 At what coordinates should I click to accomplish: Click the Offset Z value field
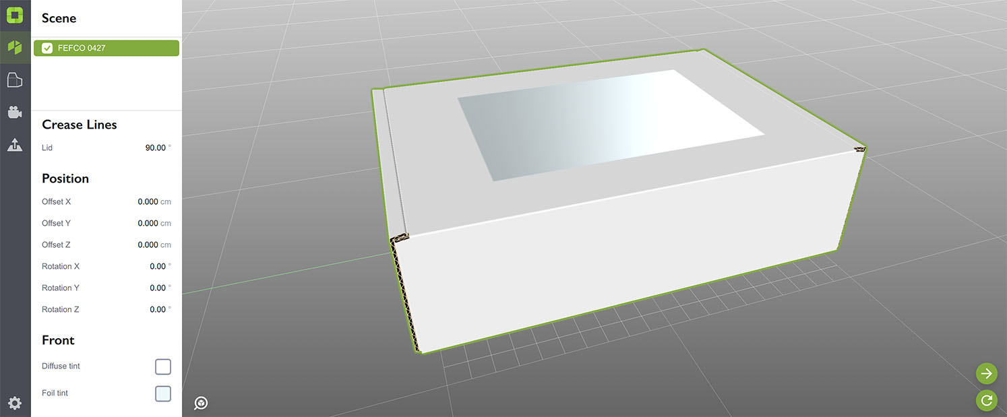148,245
